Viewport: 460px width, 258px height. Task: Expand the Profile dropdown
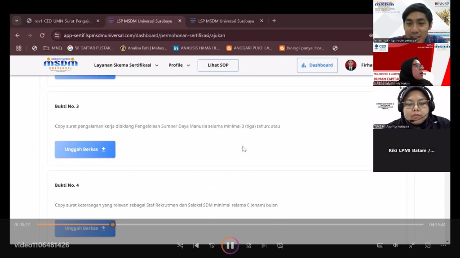pos(179,65)
